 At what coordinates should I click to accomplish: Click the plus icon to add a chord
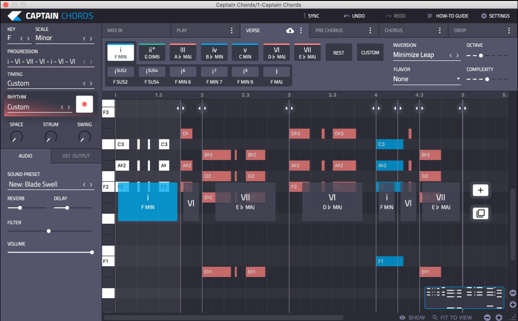pyautogui.click(x=480, y=190)
